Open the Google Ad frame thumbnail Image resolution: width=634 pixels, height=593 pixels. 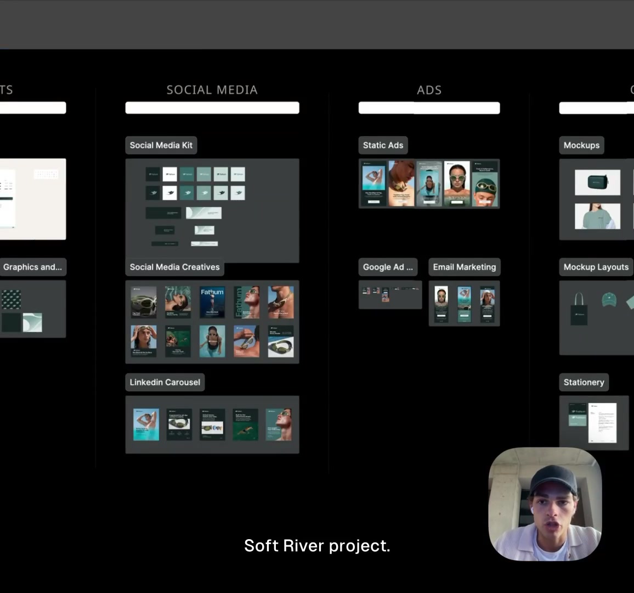tap(390, 295)
